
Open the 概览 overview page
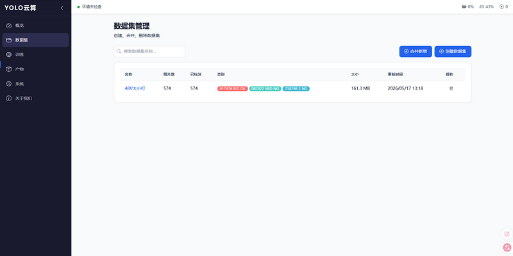[x=35, y=26]
